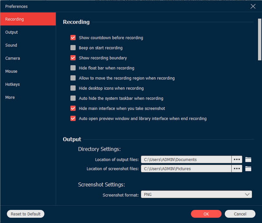Uncheck Show recording boundary option
This screenshot has width=262, height=223.
(x=73, y=58)
